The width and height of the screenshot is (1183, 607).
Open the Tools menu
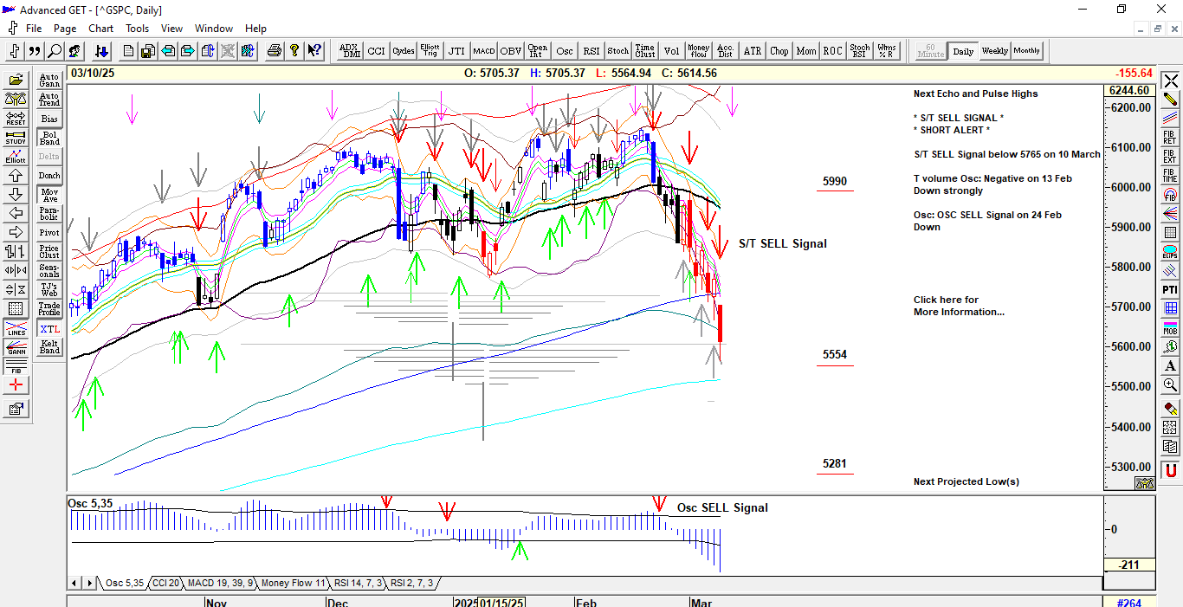click(x=137, y=28)
